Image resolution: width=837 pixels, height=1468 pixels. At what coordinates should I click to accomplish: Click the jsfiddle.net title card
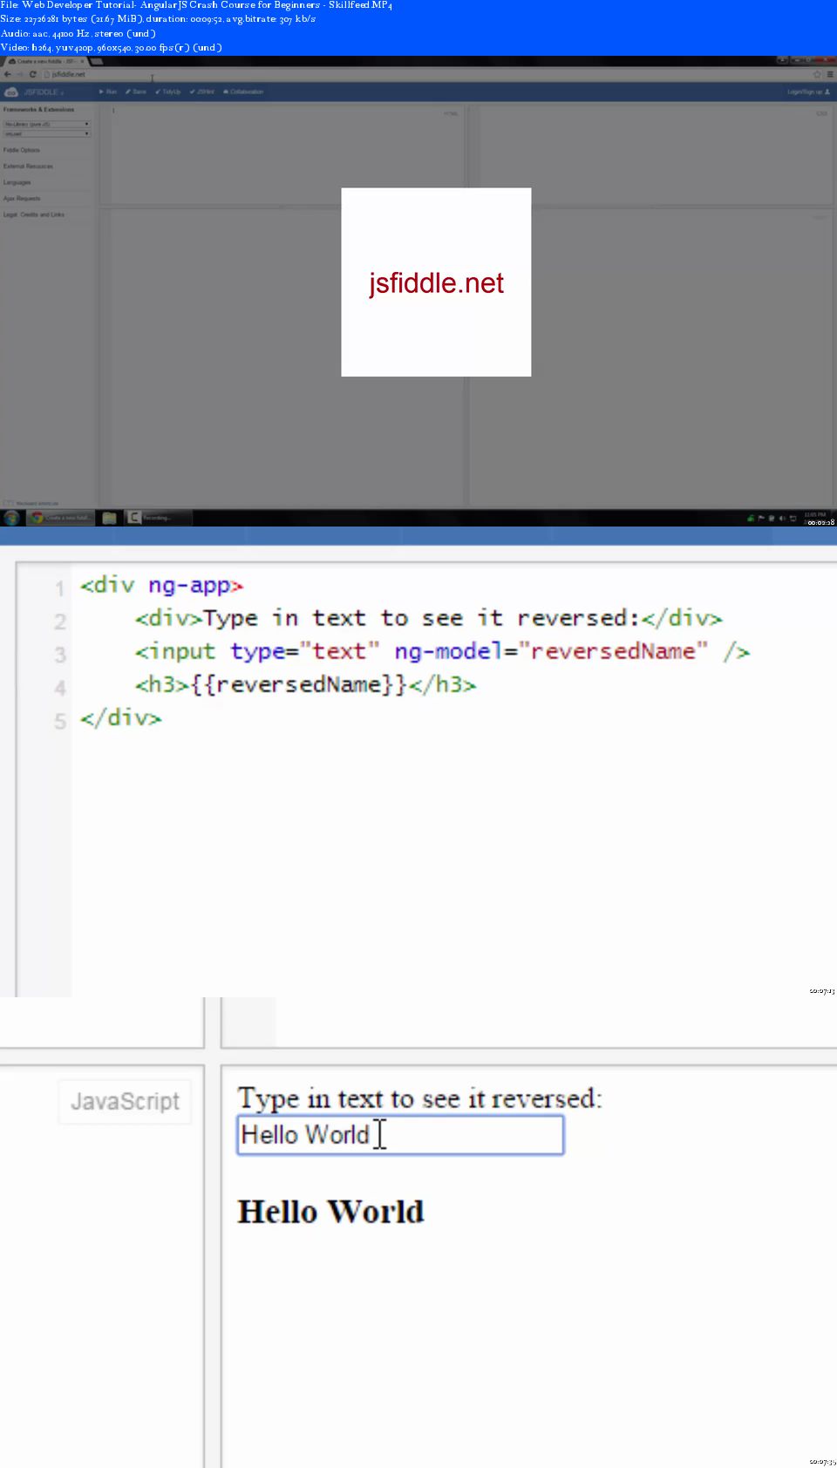coord(436,282)
